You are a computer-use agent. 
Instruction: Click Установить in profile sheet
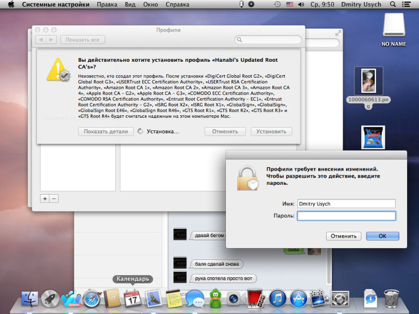coord(271,131)
